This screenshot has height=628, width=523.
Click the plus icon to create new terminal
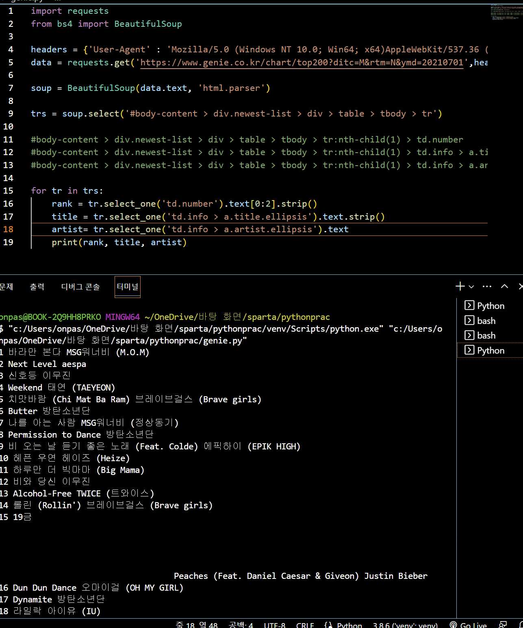460,286
